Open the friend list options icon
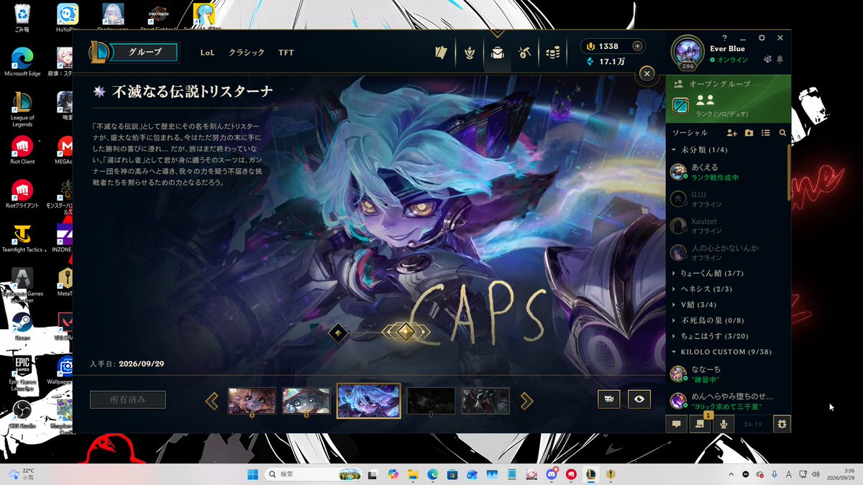Screen dimensions: 863x485 pyautogui.click(x=766, y=133)
